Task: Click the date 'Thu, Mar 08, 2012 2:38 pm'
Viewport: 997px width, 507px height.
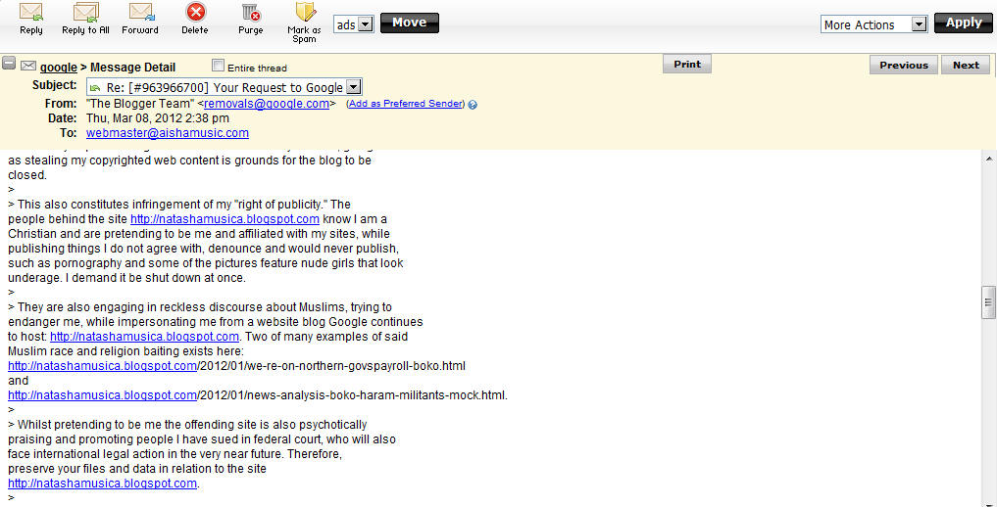Action: (x=158, y=118)
